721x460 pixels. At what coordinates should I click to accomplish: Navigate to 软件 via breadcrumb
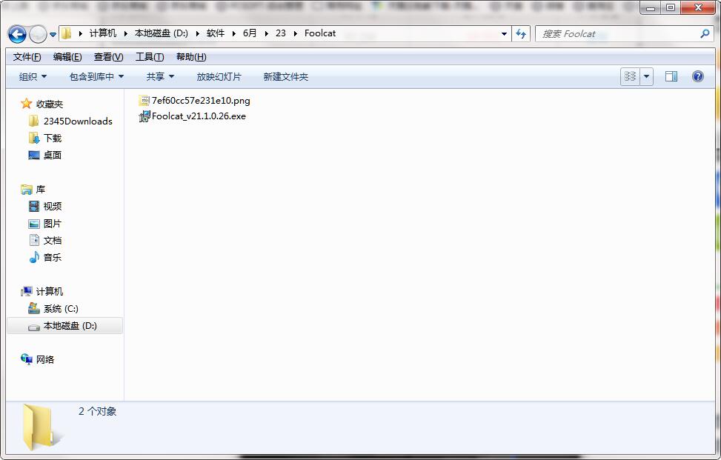tap(215, 33)
